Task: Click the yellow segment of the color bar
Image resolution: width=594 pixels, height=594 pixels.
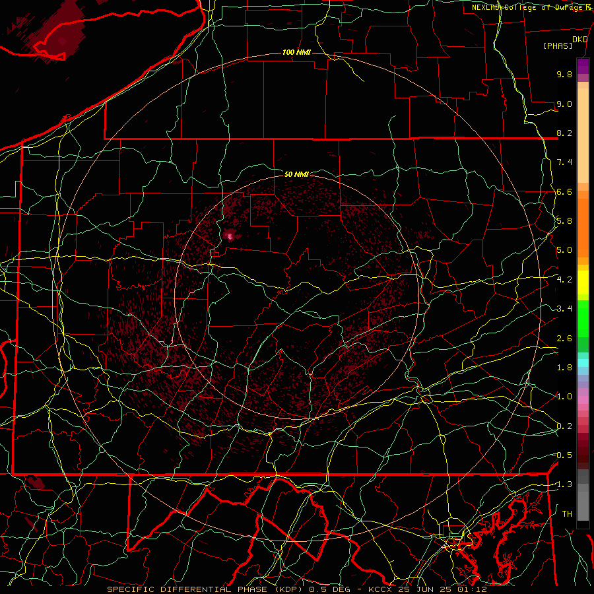Action: coord(583,282)
